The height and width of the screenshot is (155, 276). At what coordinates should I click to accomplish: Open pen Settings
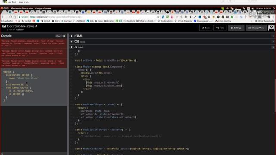pos(236,28)
